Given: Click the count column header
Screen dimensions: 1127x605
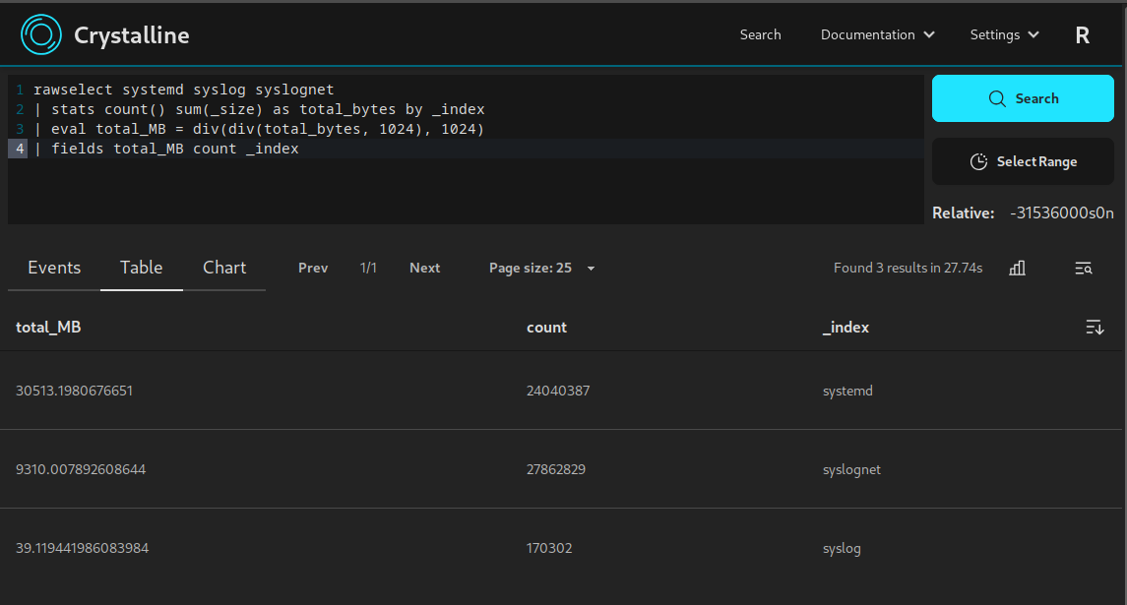Looking at the screenshot, I should (546, 327).
